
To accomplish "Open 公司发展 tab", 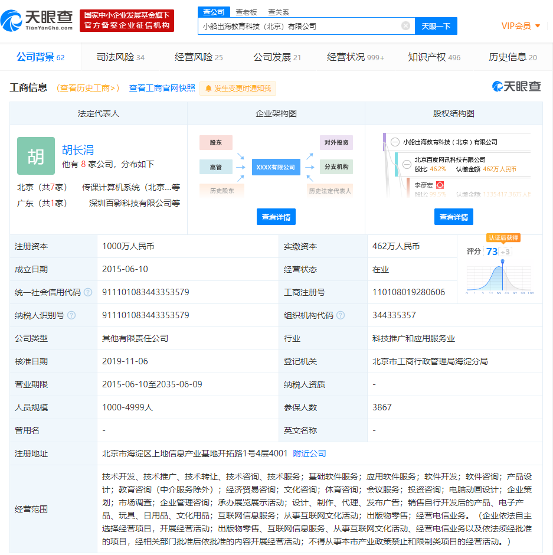I will click(x=277, y=57).
